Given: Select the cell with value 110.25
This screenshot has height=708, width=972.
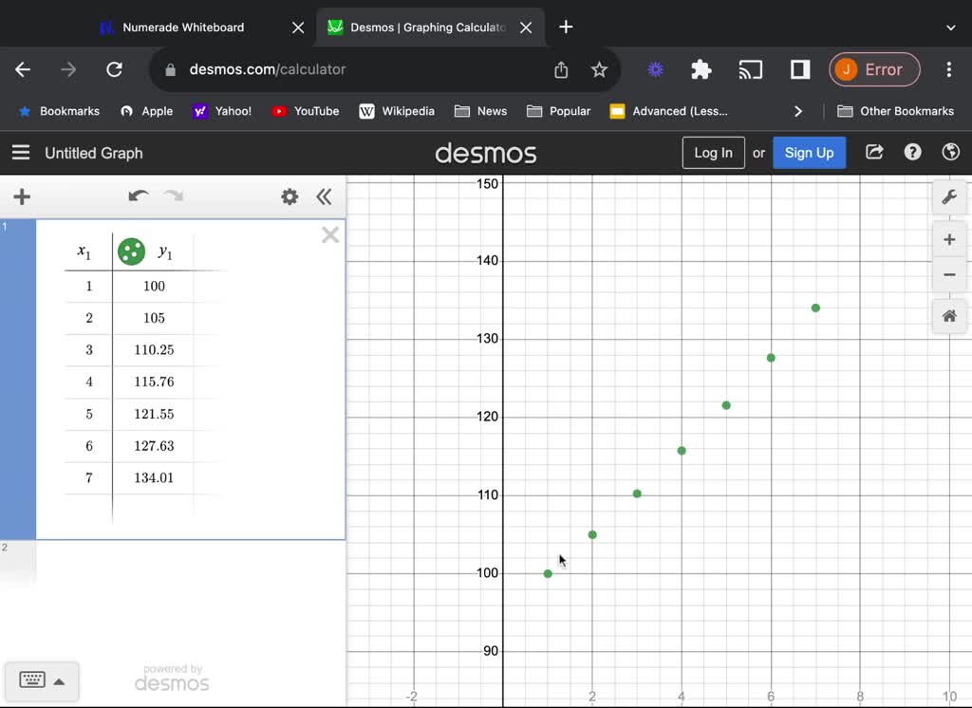Looking at the screenshot, I should point(154,349).
